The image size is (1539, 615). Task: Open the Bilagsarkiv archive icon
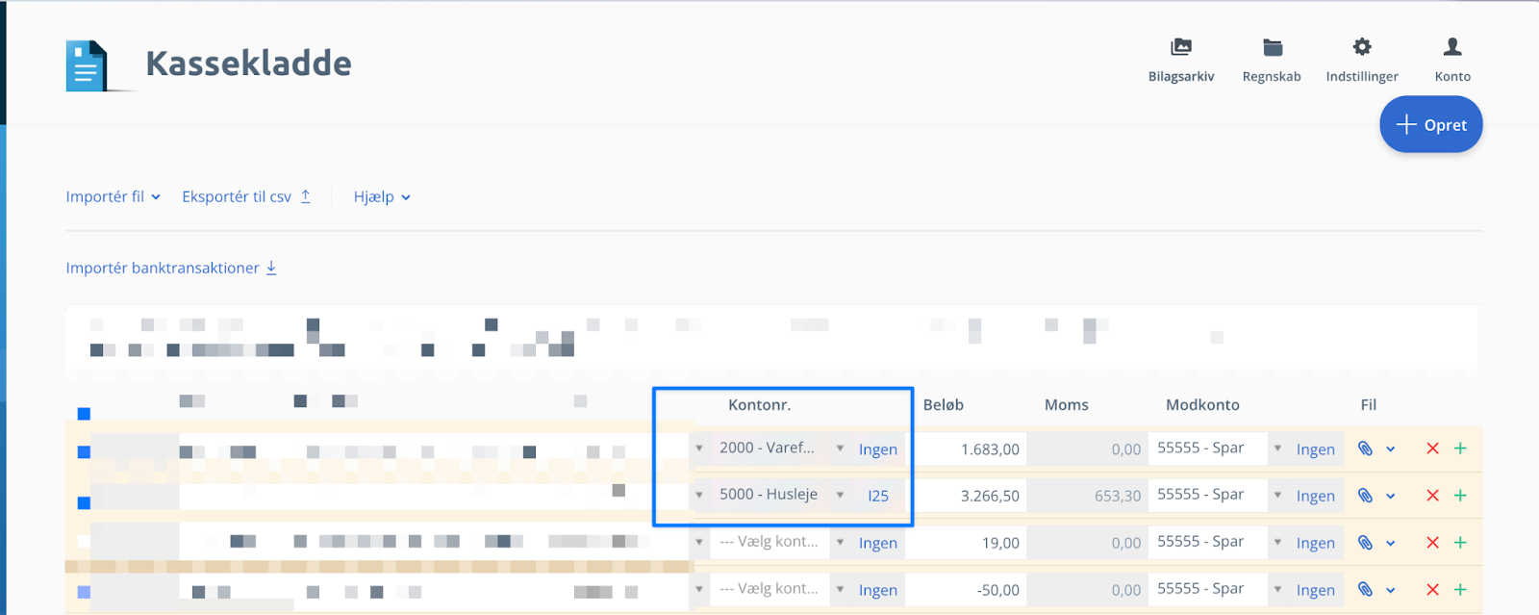click(x=1180, y=47)
